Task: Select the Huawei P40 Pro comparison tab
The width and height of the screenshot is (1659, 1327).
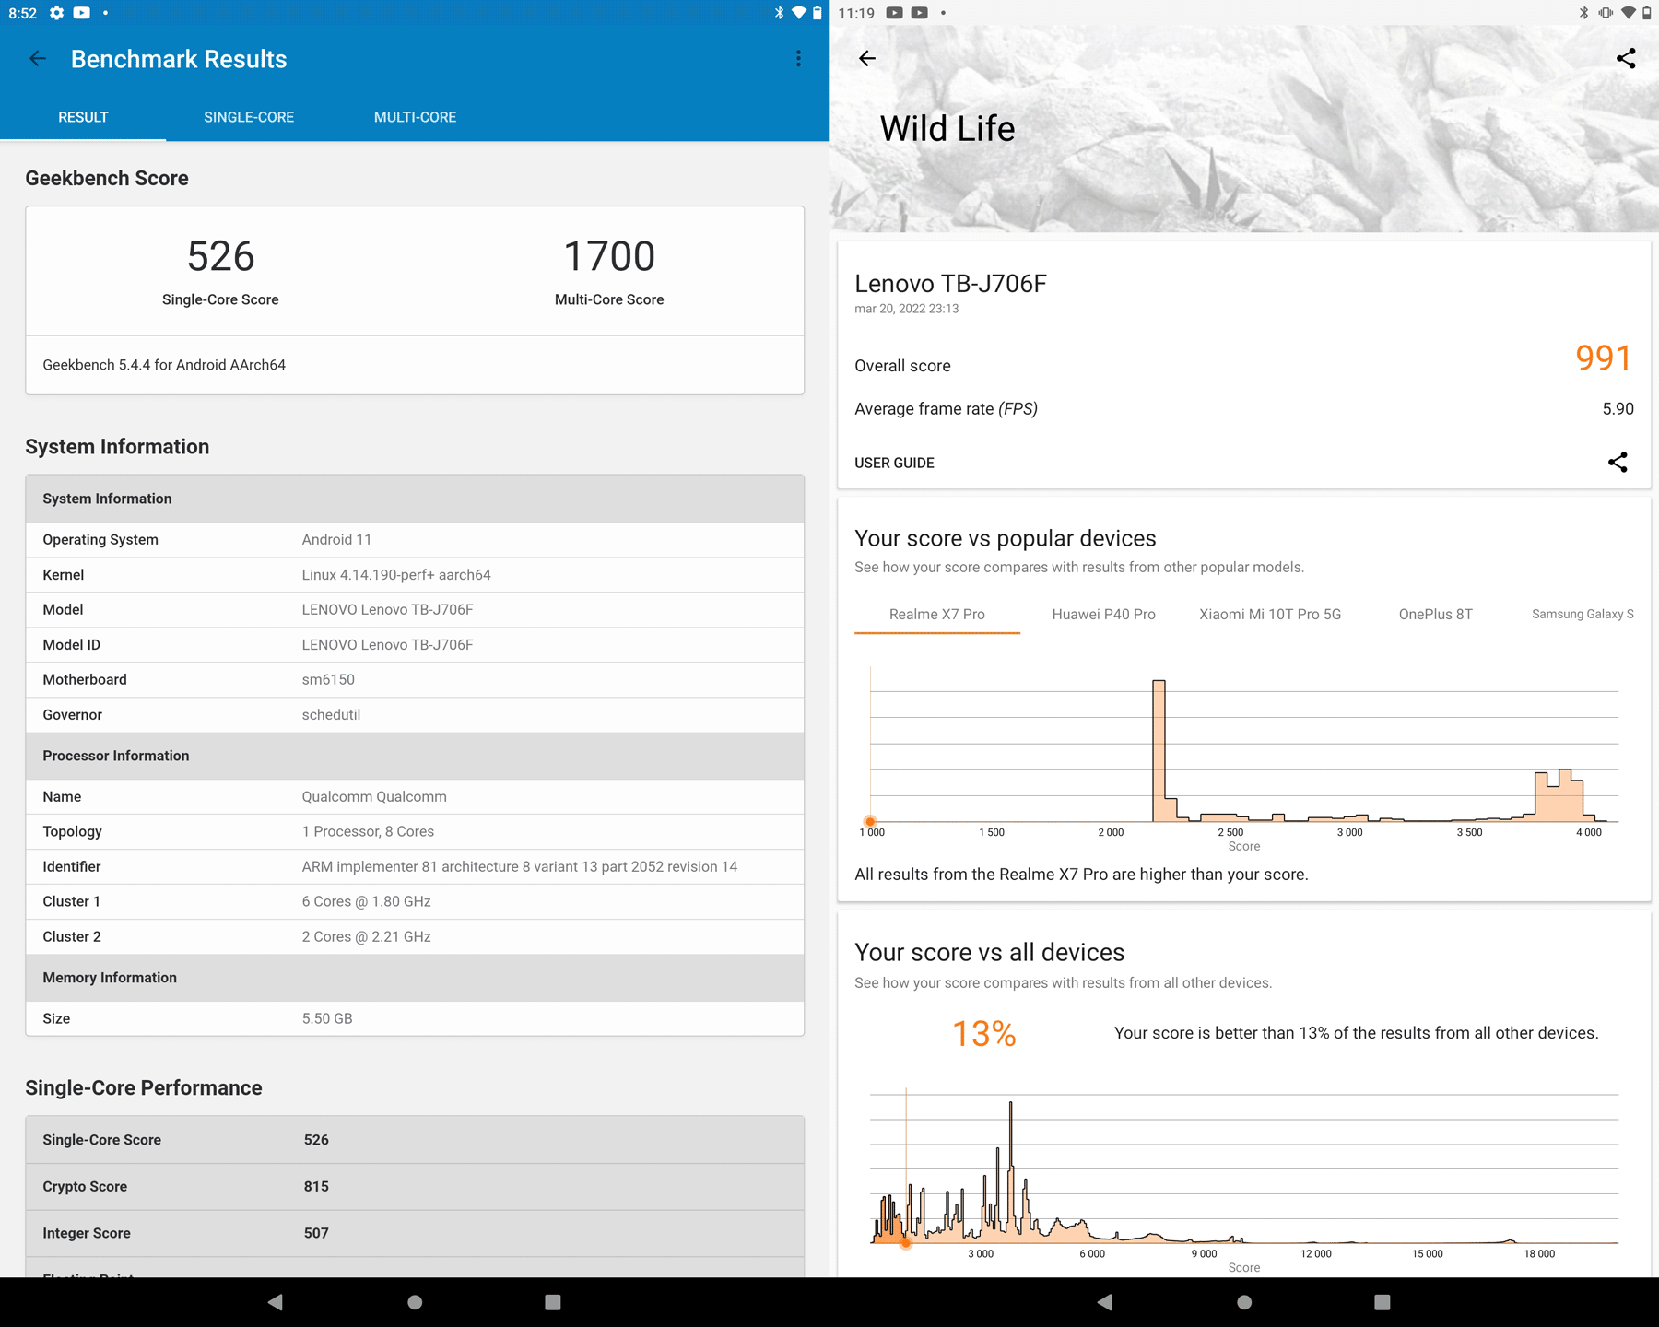Action: point(1103,614)
